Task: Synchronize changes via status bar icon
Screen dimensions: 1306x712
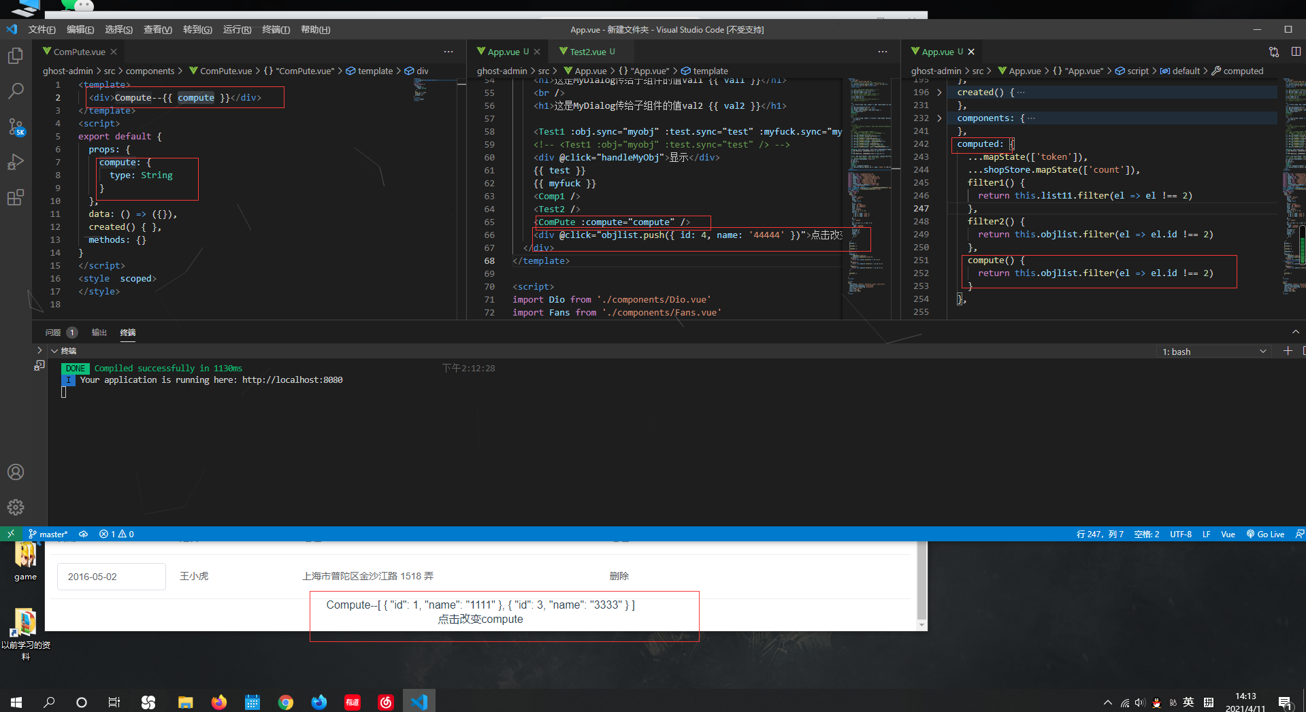Action: click(x=84, y=534)
